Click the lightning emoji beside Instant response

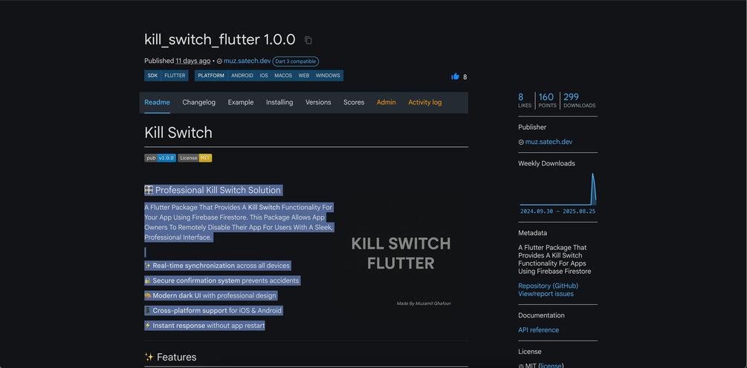coord(148,326)
